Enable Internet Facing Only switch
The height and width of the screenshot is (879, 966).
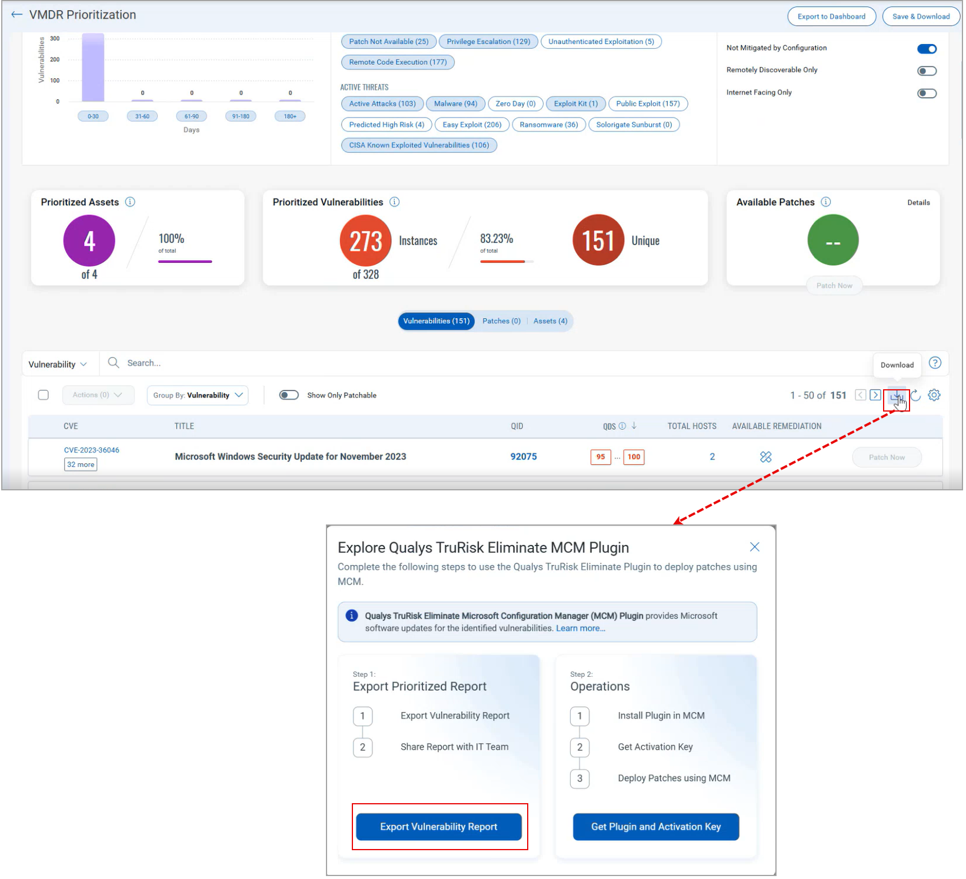click(927, 93)
